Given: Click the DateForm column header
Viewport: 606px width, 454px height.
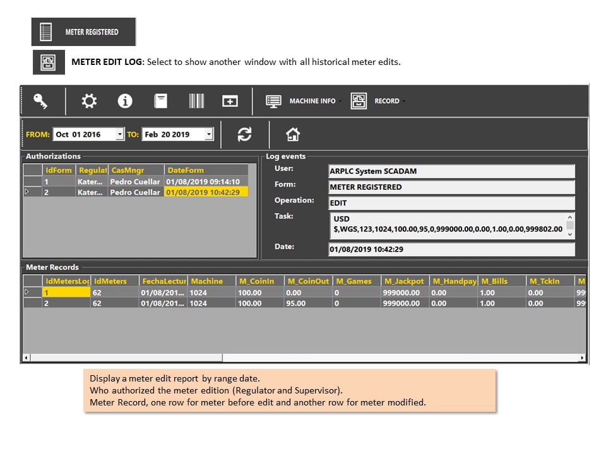Looking at the screenshot, I should (x=206, y=170).
